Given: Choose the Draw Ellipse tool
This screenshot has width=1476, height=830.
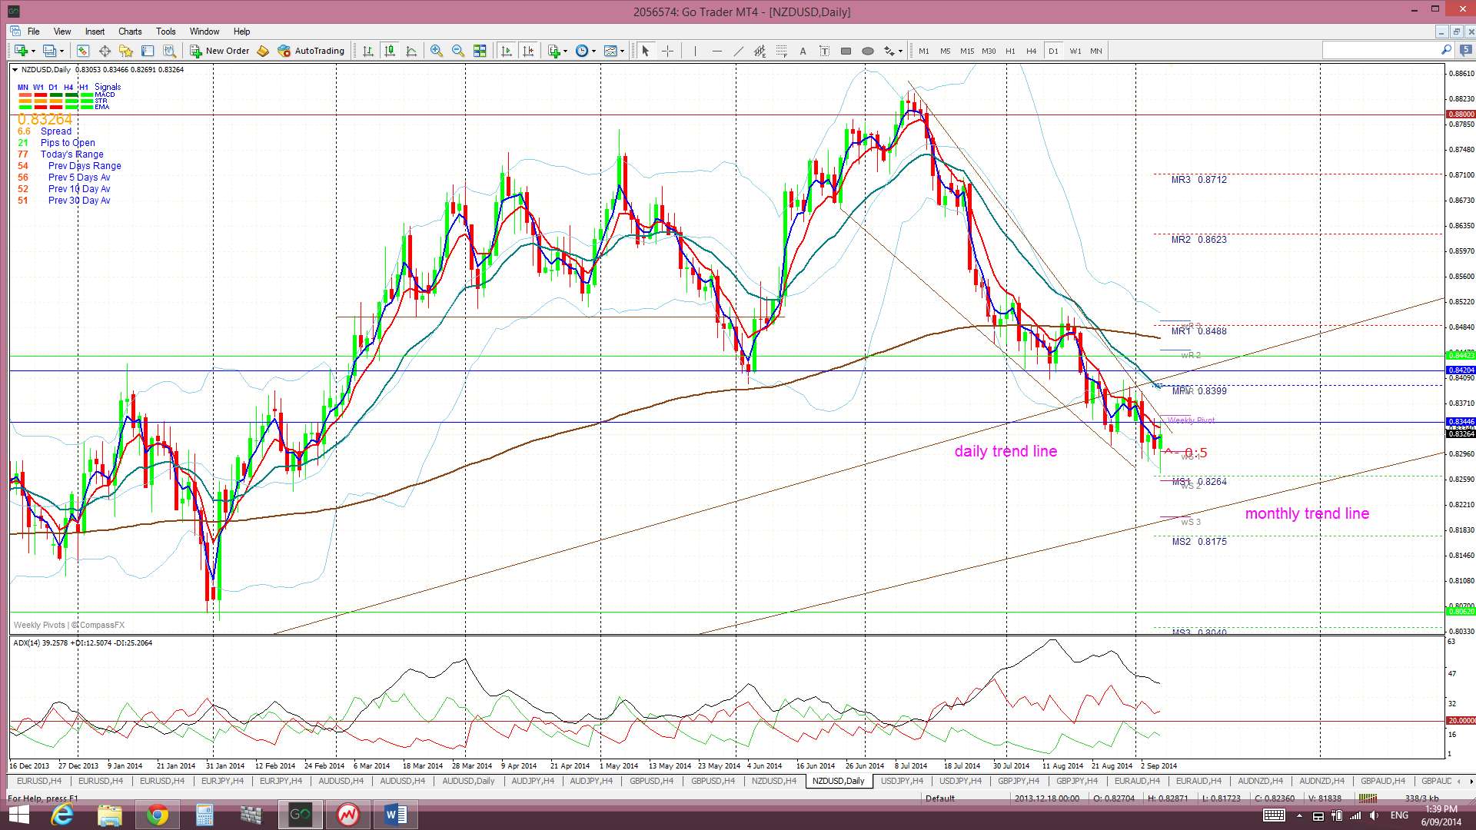Looking at the screenshot, I should click(867, 51).
